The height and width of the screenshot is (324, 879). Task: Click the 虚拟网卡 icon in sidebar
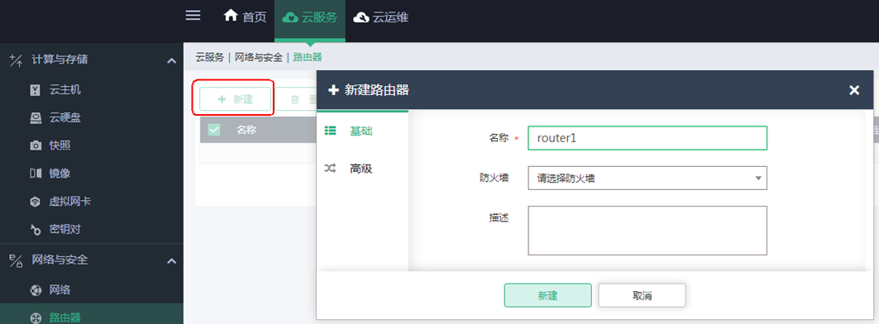pos(36,201)
